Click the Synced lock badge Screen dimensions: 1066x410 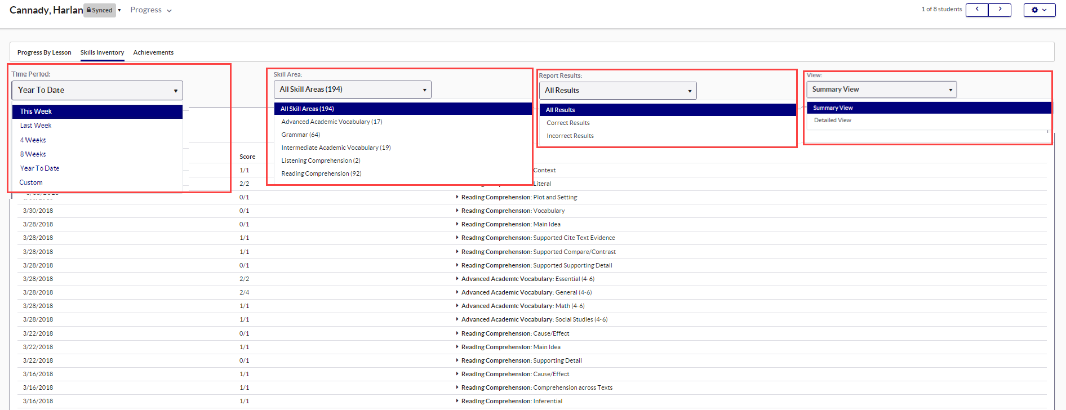point(100,10)
